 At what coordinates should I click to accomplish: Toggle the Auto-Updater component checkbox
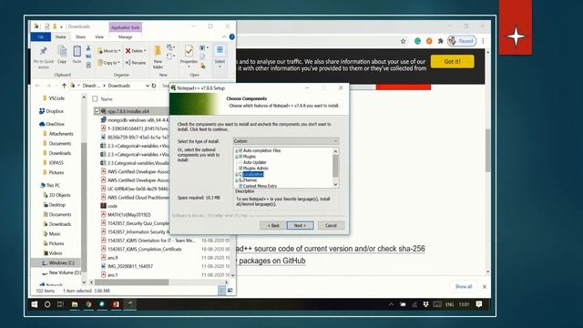coord(240,162)
